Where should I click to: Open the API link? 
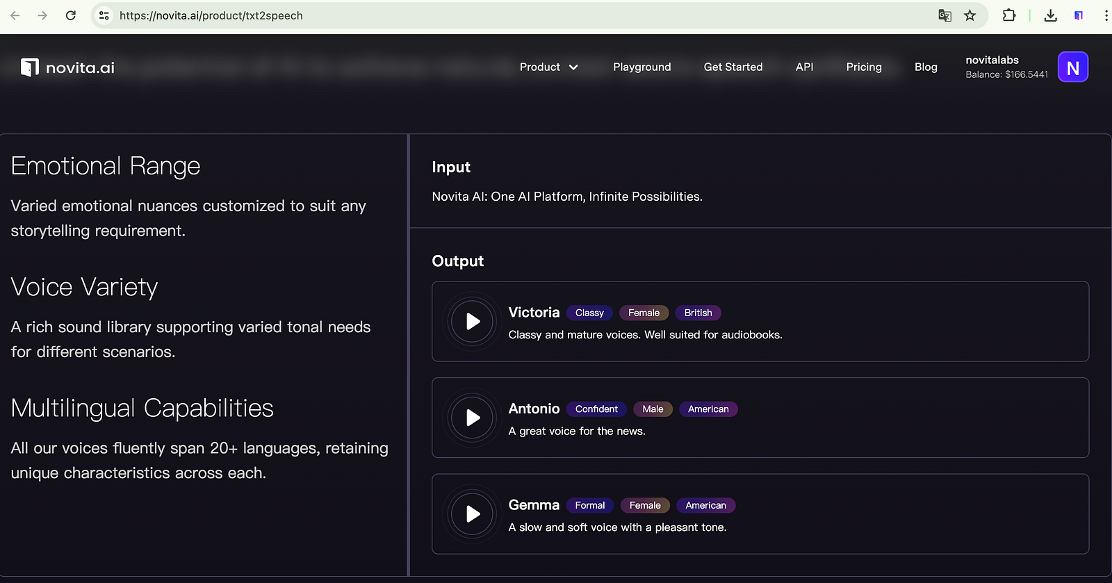pyautogui.click(x=804, y=67)
